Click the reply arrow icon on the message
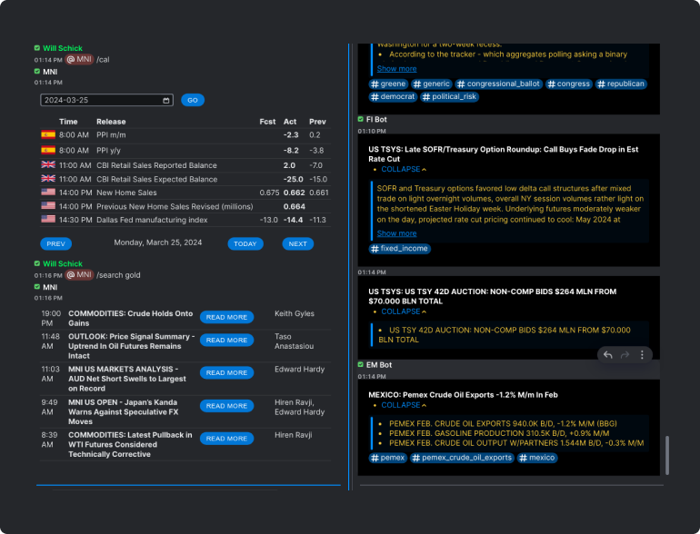The image size is (700, 534). tap(607, 355)
